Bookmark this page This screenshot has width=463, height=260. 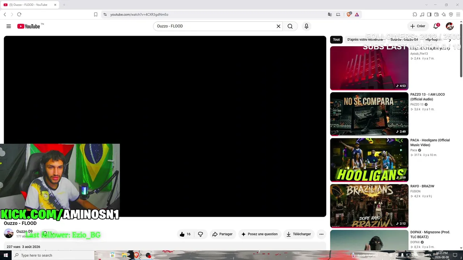point(95,14)
